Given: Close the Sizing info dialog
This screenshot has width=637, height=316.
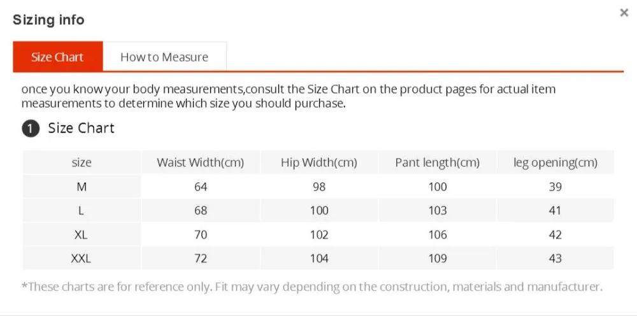Looking at the screenshot, I should [624, 13].
